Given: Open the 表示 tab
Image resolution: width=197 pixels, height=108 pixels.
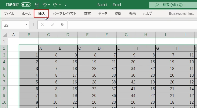Looking at the screenshot, I should 132,13.
